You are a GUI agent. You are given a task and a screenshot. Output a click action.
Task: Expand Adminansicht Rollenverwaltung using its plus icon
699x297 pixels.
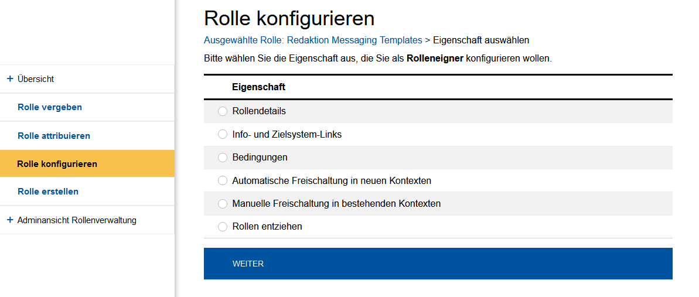point(9,220)
